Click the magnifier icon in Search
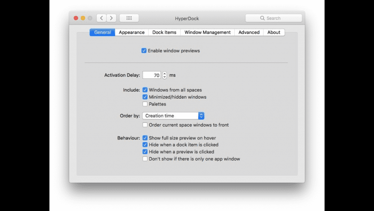374x211 pixels. click(x=262, y=18)
